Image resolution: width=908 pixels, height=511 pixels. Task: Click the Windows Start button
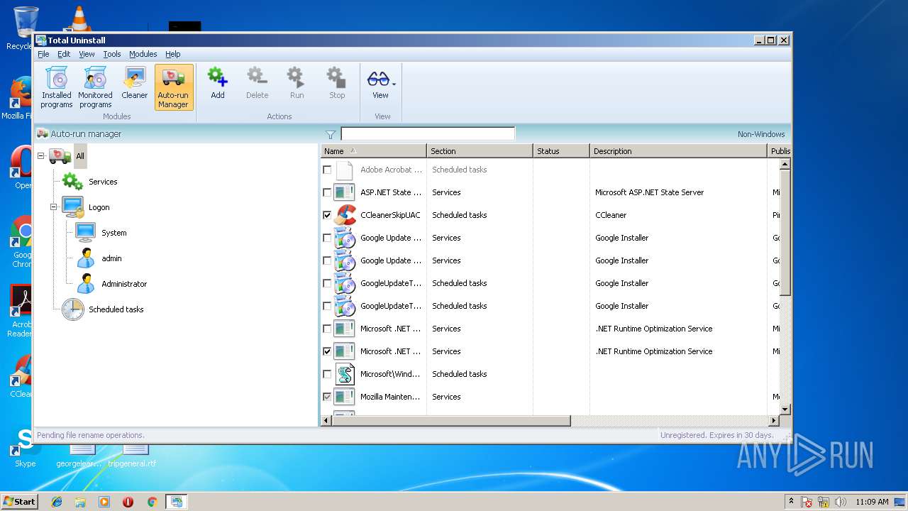pyautogui.click(x=20, y=502)
